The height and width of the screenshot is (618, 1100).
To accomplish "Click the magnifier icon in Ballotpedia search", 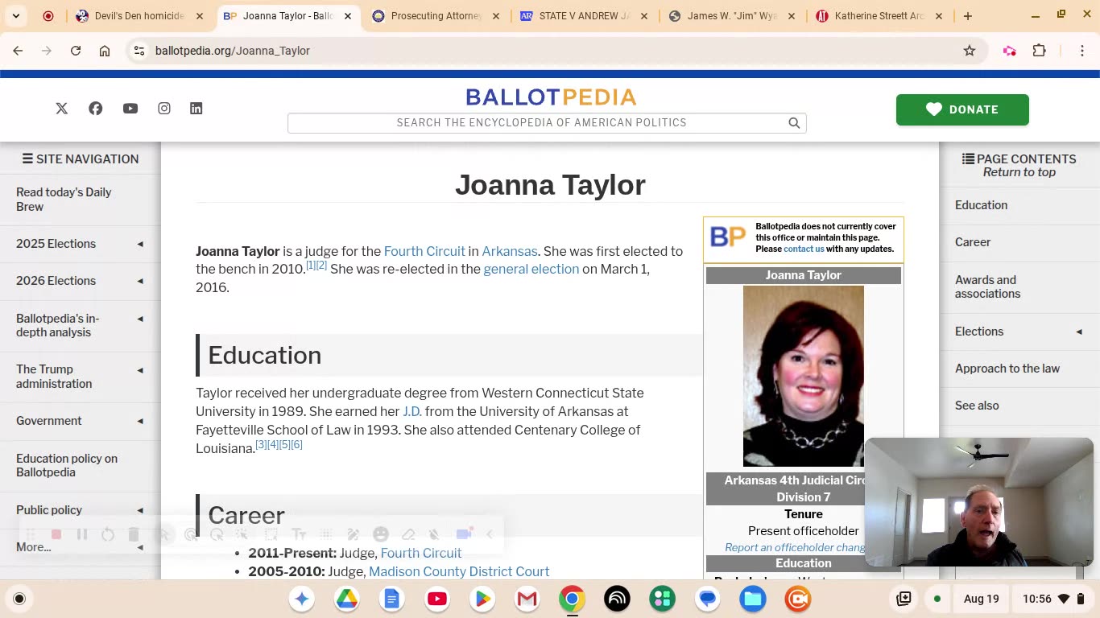I will tap(794, 123).
